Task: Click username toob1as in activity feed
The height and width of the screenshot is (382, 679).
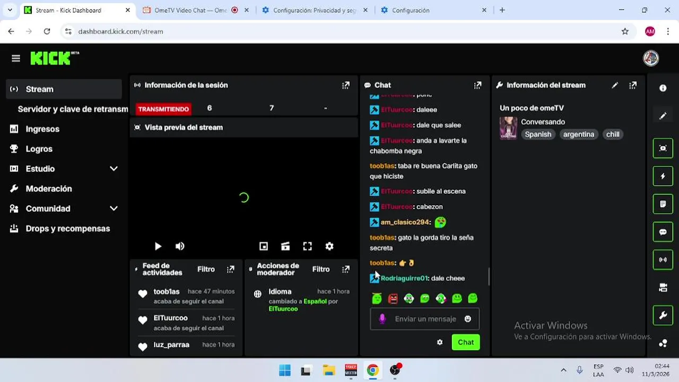Action: tap(167, 292)
